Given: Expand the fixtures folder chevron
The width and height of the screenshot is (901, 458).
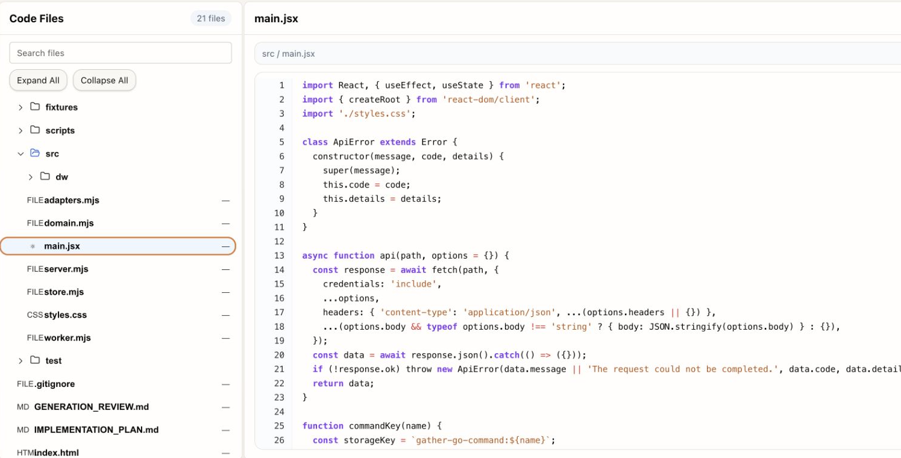Looking at the screenshot, I should pos(20,107).
